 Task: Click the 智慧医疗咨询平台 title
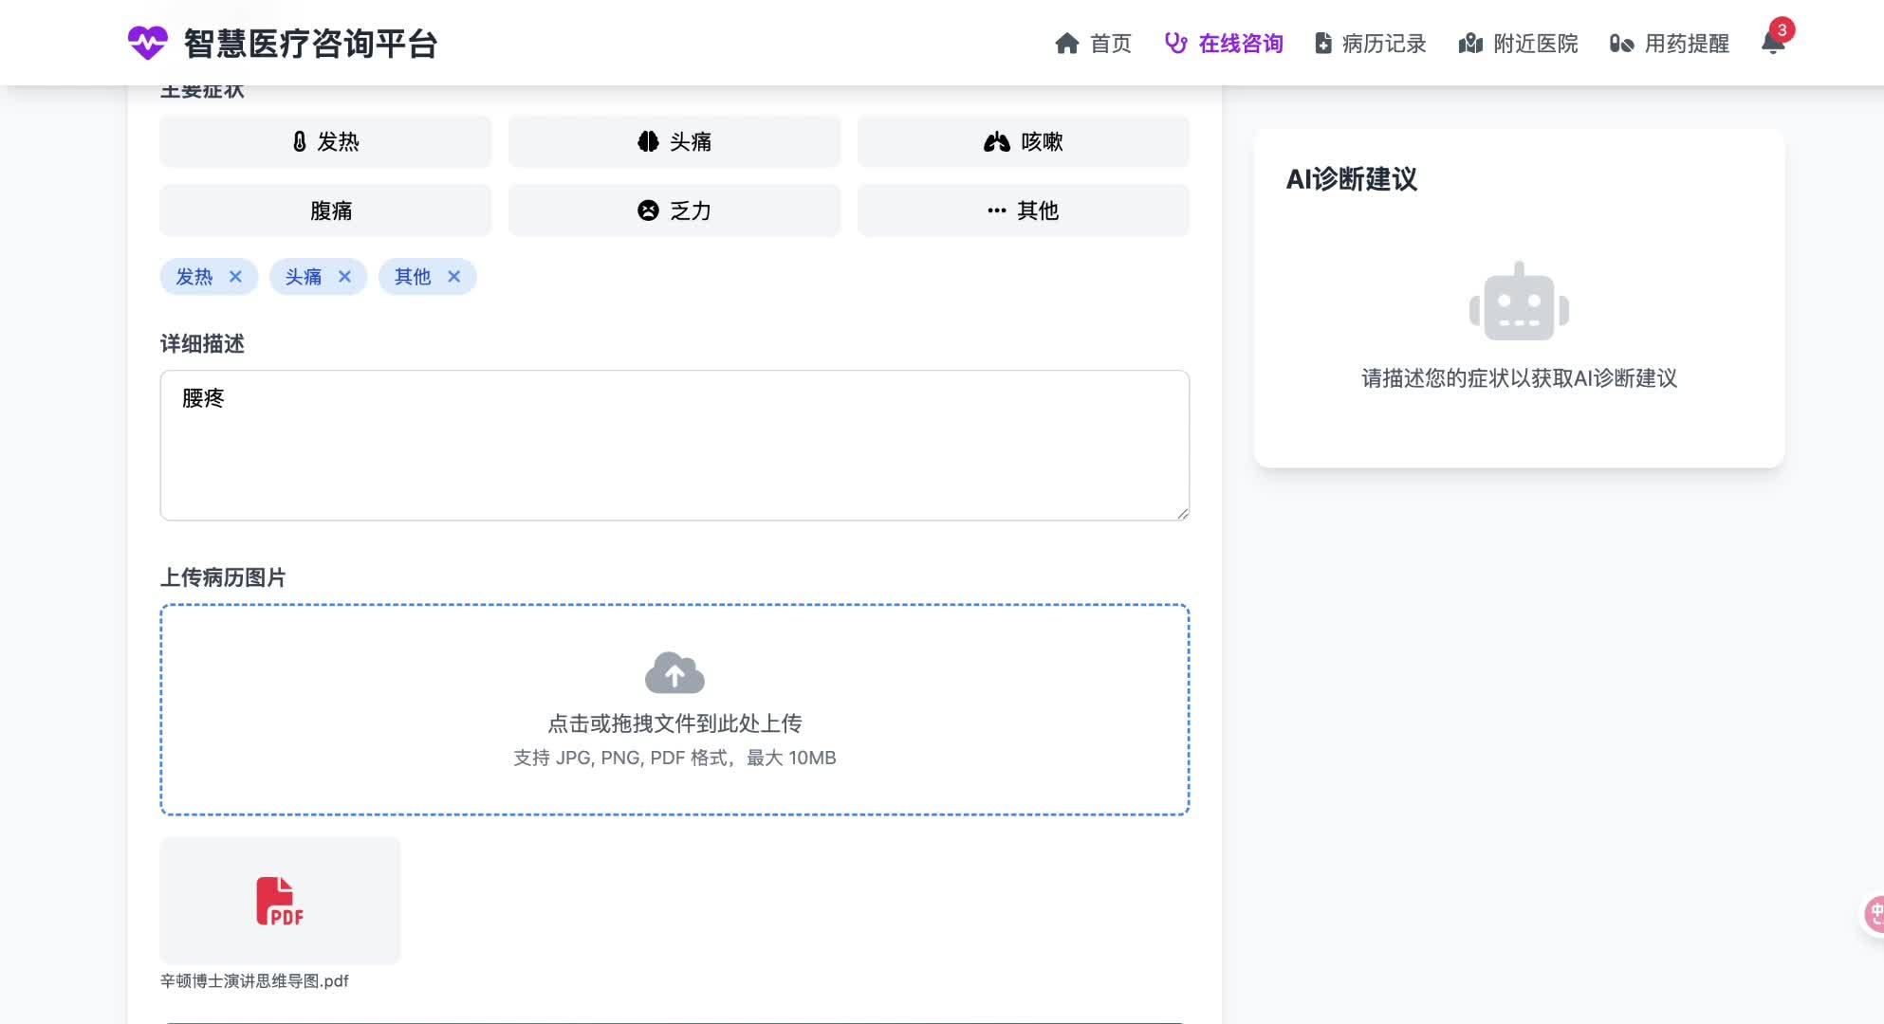pyautogui.click(x=310, y=44)
